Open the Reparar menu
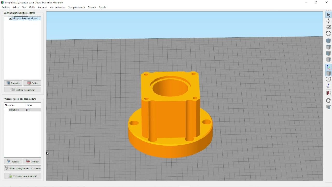332x187 pixels. [x=42, y=8]
